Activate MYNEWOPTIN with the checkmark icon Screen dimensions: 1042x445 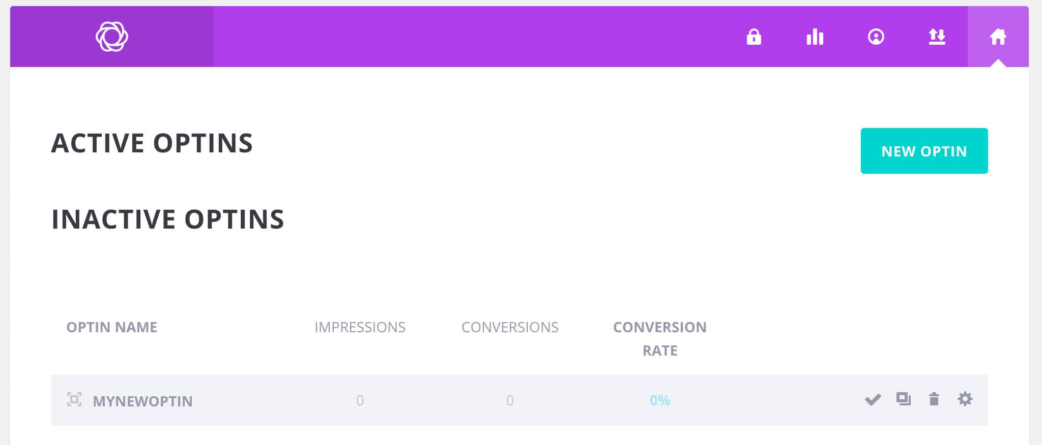873,400
